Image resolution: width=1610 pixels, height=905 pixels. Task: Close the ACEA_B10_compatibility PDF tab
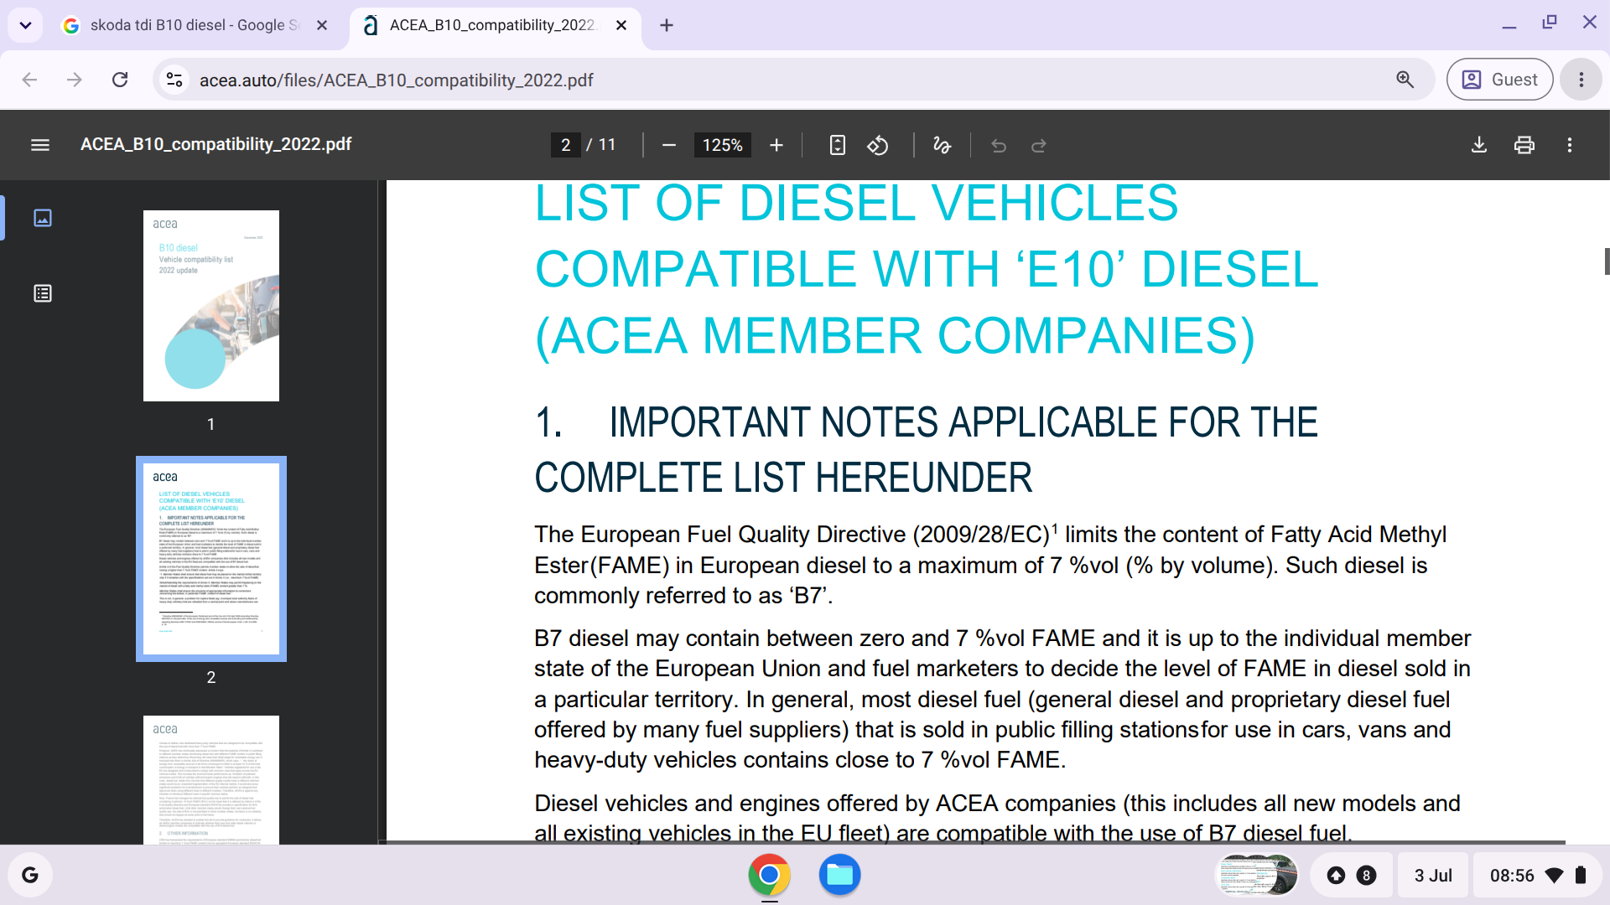(621, 25)
